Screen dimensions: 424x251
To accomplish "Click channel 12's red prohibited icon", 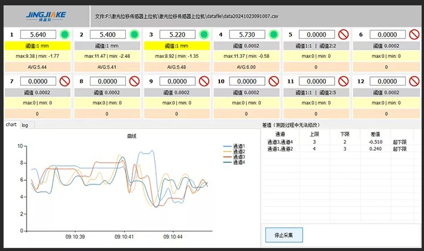I will [x=414, y=82].
